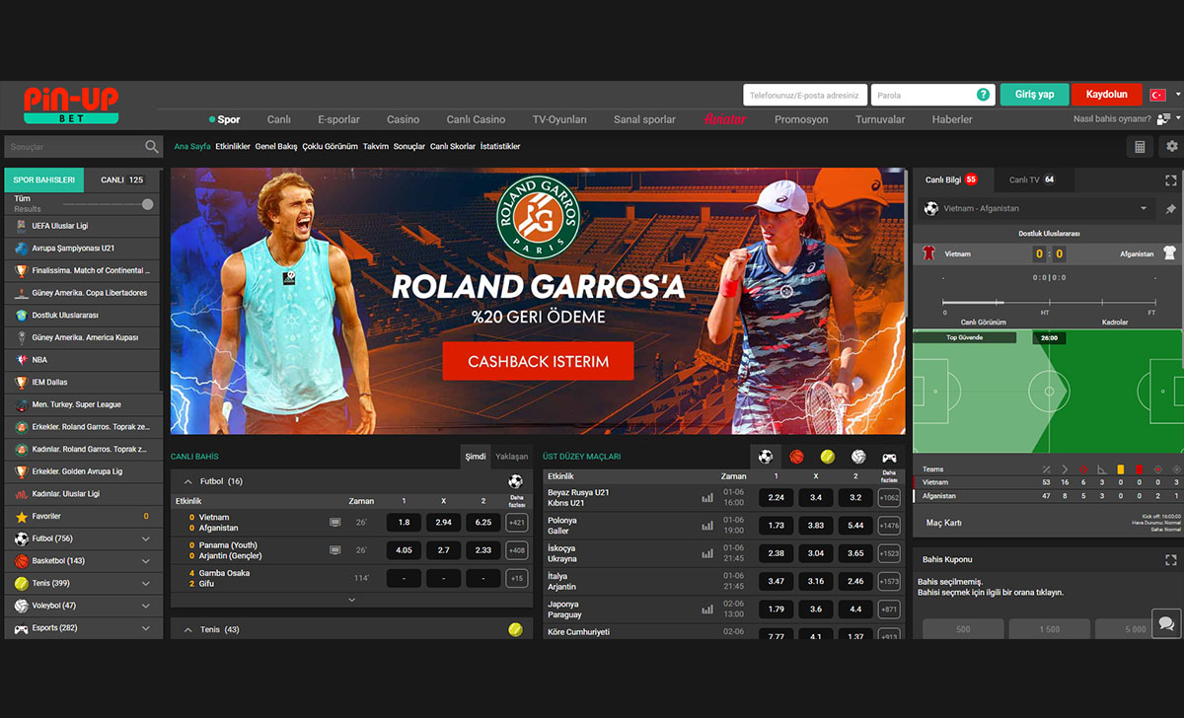Click the CASHBACK ISTERIM banner button
Screen dimensions: 1184x718
538,361
